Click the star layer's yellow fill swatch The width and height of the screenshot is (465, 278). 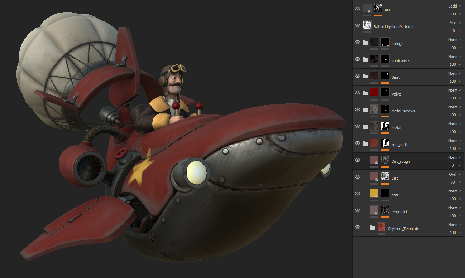pos(374,193)
